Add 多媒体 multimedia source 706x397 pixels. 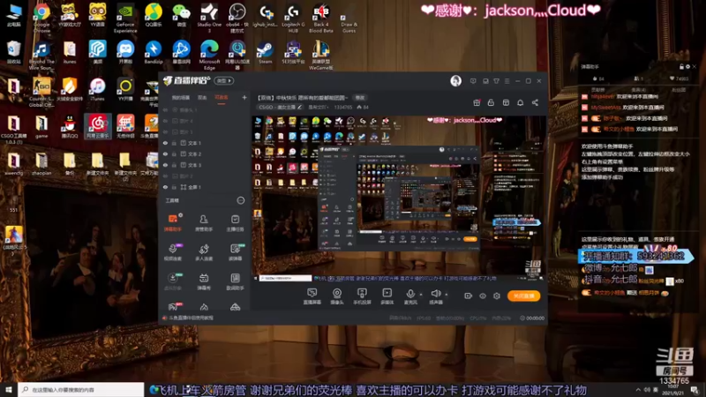point(387,296)
